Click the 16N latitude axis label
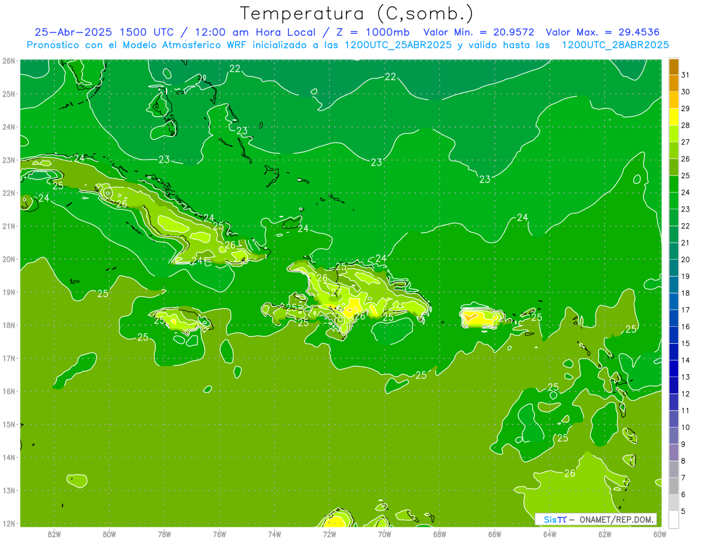Screen dimensions: 701x542 pyautogui.click(x=8, y=391)
